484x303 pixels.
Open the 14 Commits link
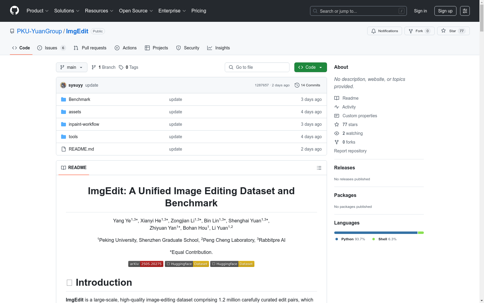[x=307, y=85]
